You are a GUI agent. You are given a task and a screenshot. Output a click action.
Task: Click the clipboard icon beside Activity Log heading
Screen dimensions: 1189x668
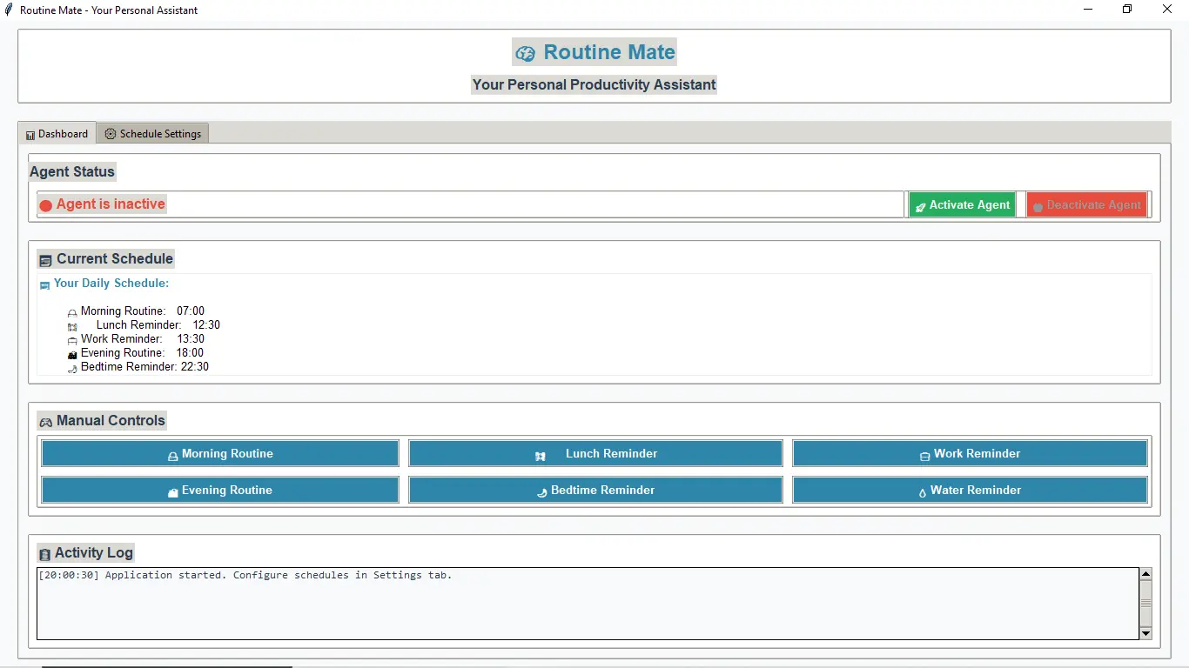[44, 554]
